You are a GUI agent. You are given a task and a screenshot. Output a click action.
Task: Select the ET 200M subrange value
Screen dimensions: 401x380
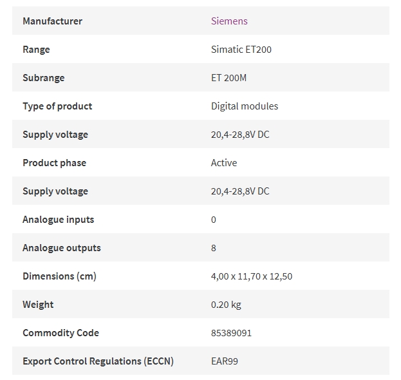pos(228,78)
